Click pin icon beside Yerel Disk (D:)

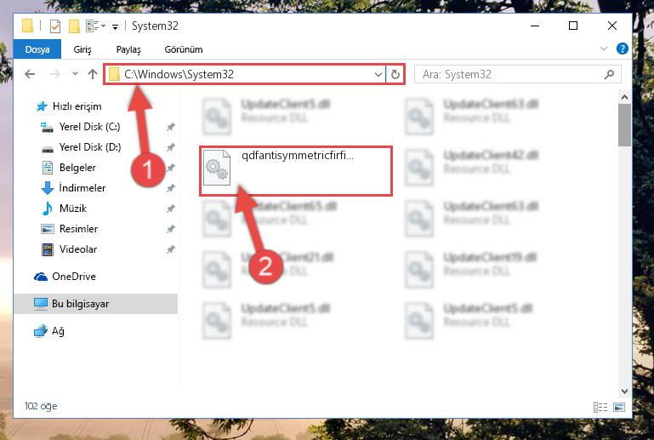[x=171, y=147]
